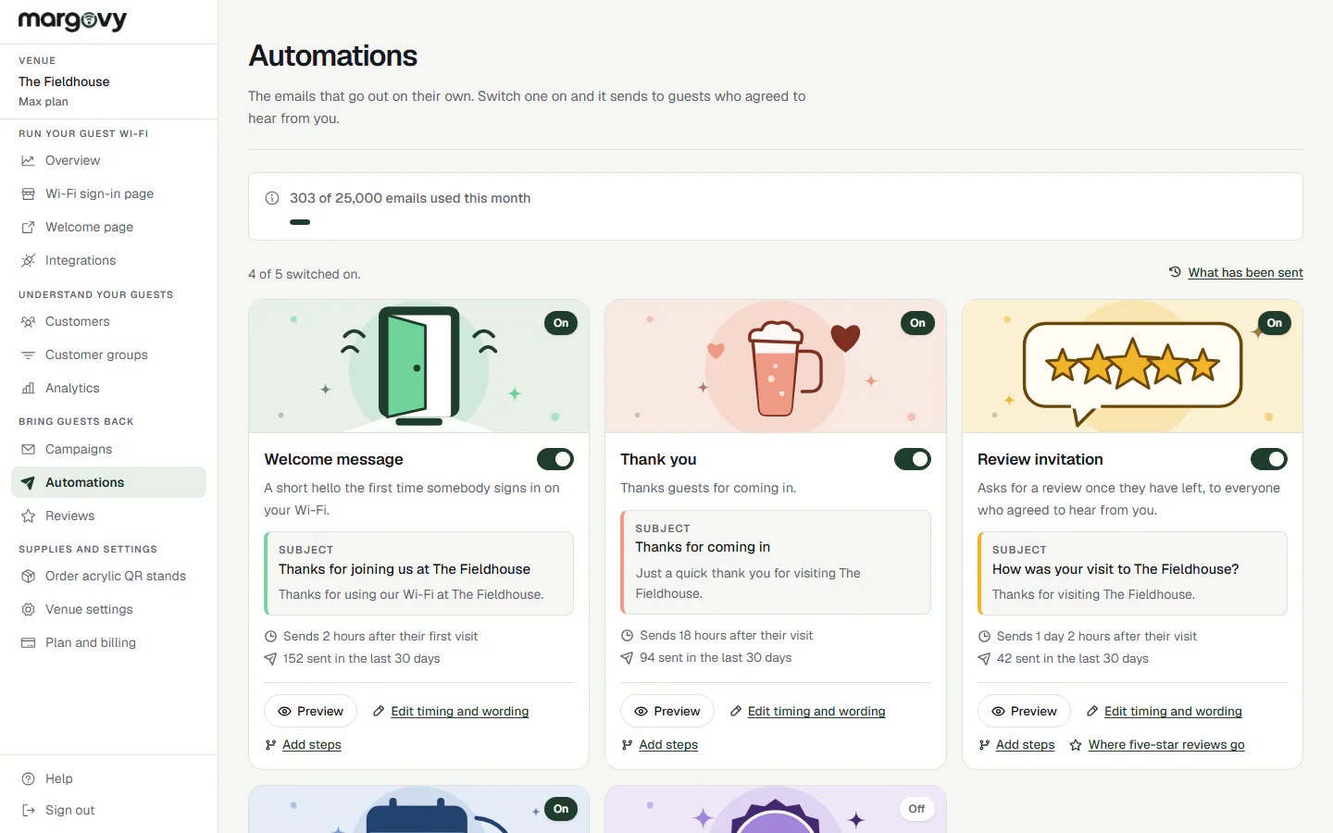This screenshot has height=833, width=1333.
Task: Click the history icon beside What has been sent
Action: pos(1175,272)
